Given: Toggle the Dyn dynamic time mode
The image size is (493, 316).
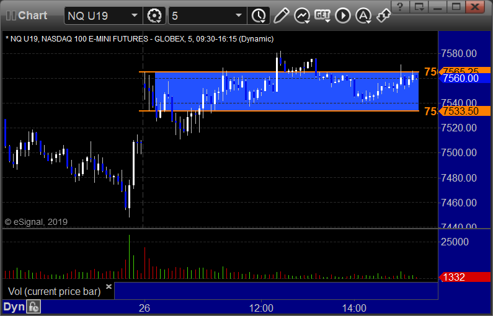Looking at the screenshot, I should tap(14, 307).
